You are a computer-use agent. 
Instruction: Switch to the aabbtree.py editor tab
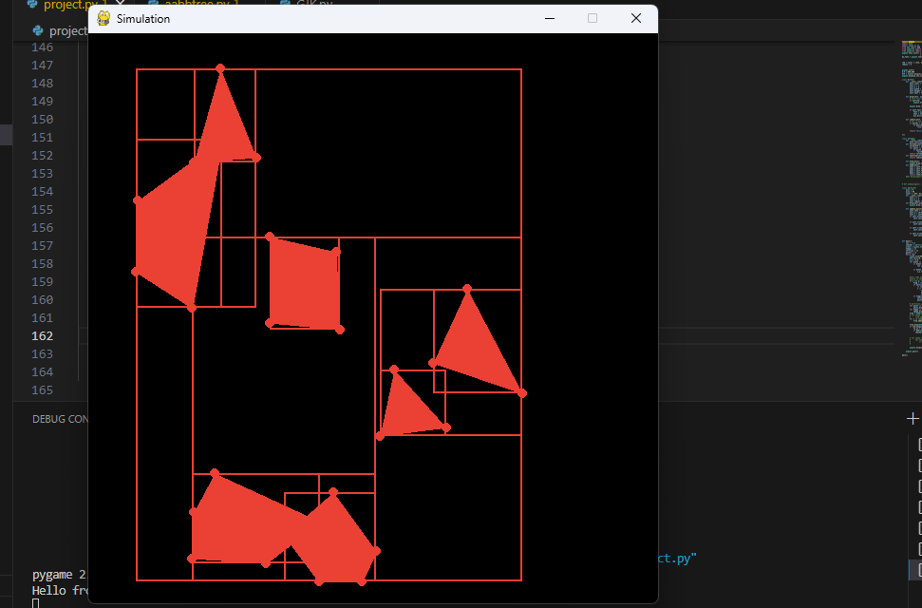(x=201, y=3)
